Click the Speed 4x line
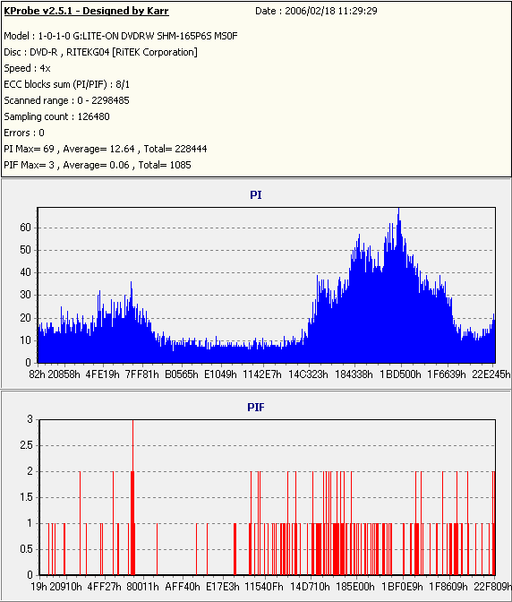512x602 pixels. coord(27,68)
